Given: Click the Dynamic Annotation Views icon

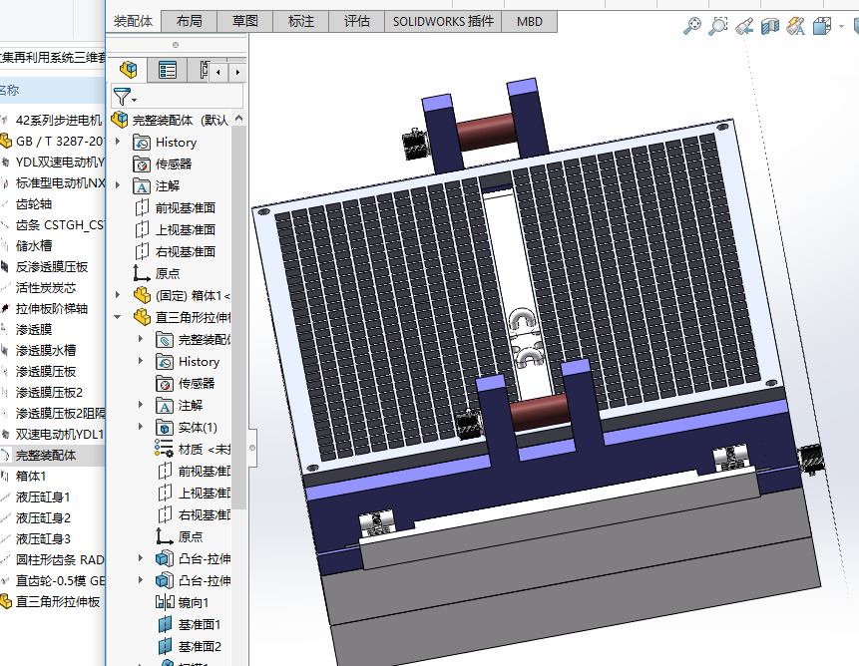Looking at the screenshot, I should pyautogui.click(x=795, y=27).
